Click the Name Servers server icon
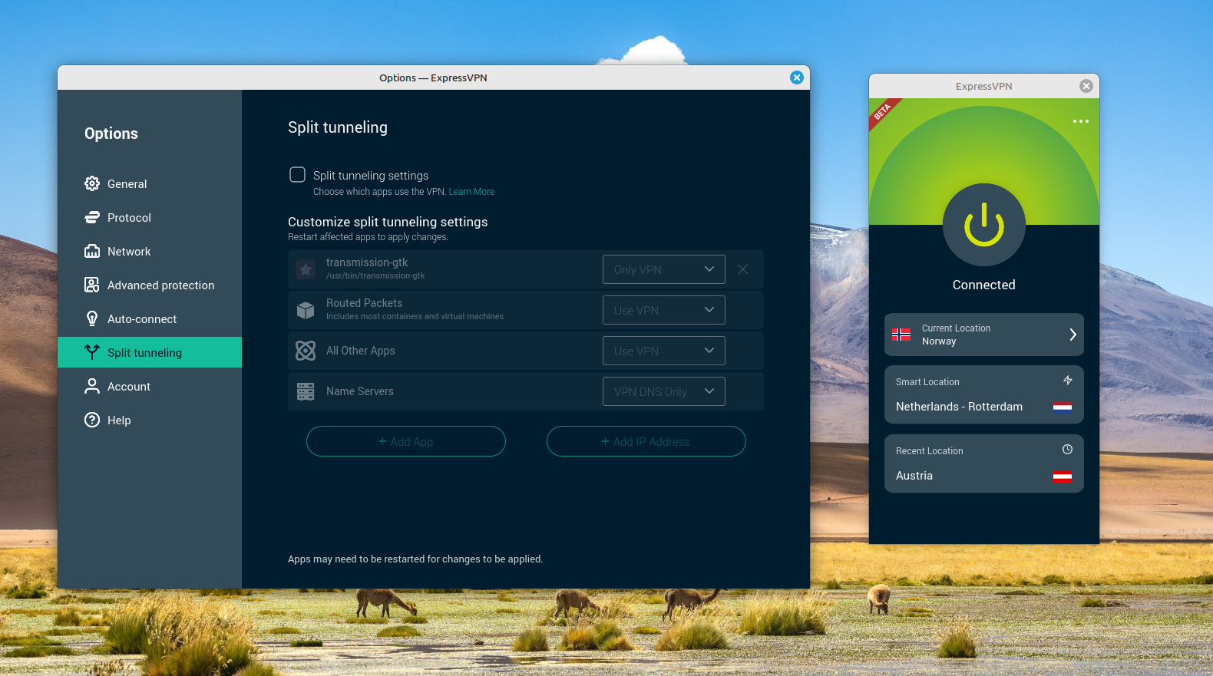Screen dimensions: 1213x676 pyautogui.click(x=306, y=391)
